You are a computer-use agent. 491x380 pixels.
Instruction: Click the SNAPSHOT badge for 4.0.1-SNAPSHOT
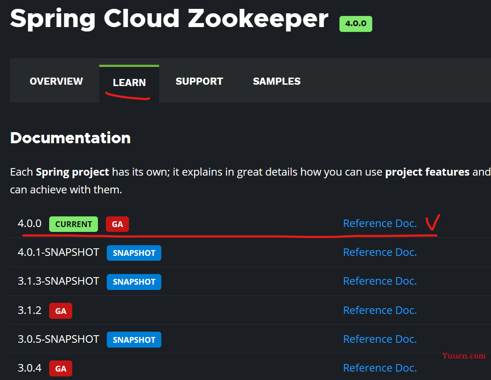coord(134,253)
